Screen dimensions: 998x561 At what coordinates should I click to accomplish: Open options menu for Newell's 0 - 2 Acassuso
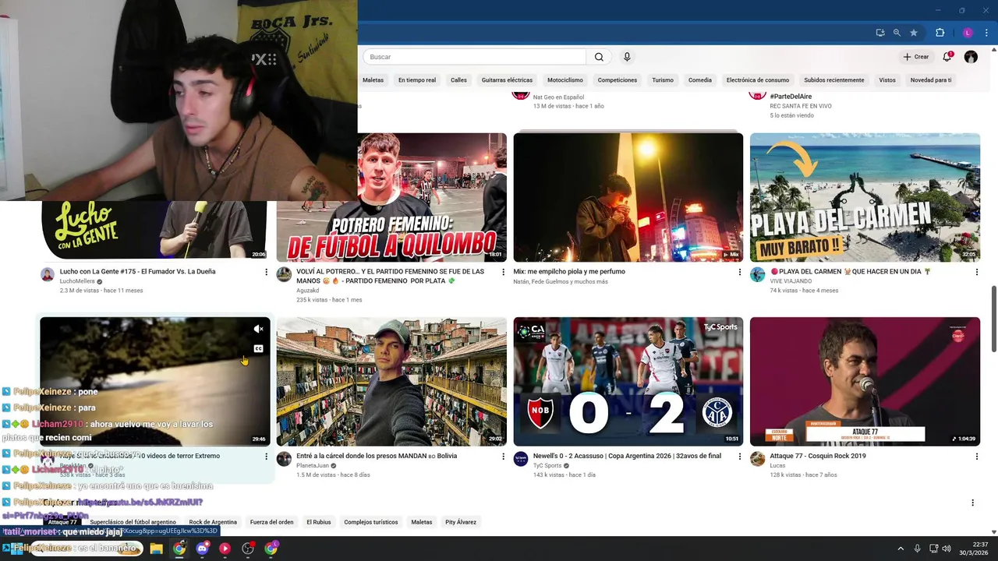click(740, 457)
